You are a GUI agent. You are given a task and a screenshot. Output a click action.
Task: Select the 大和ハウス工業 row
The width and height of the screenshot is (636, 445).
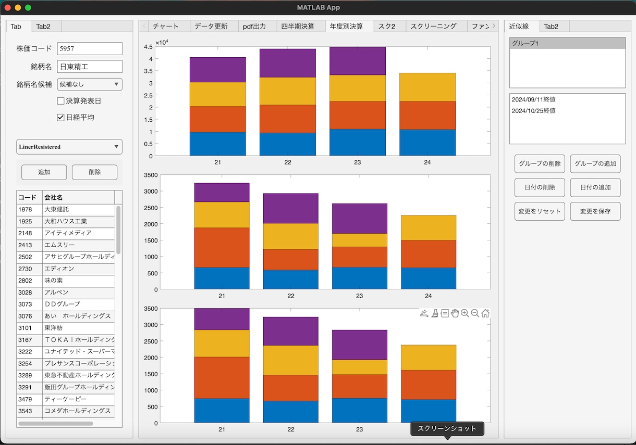pos(66,221)
